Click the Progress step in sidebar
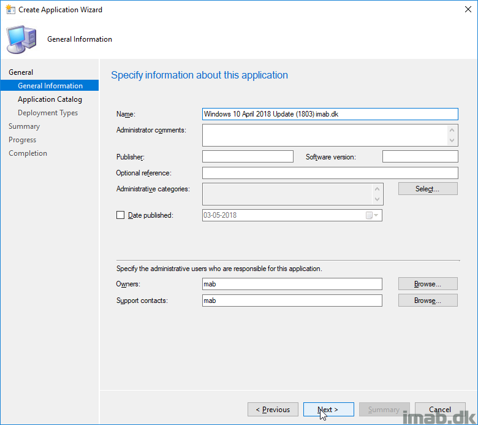This screenshot has height=425, width=478. point(22,140)
